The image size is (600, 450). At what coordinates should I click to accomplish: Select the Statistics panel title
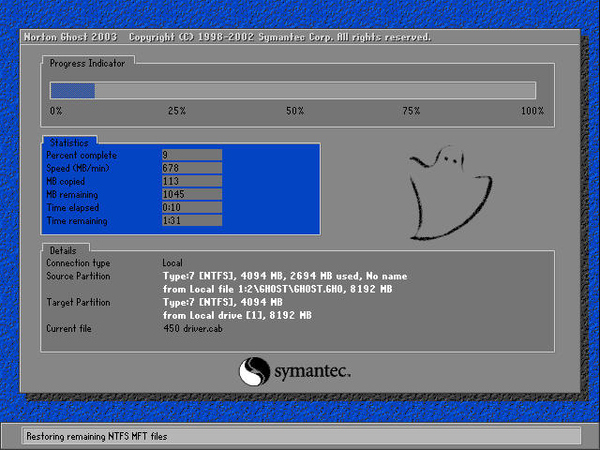coord(69,142)
